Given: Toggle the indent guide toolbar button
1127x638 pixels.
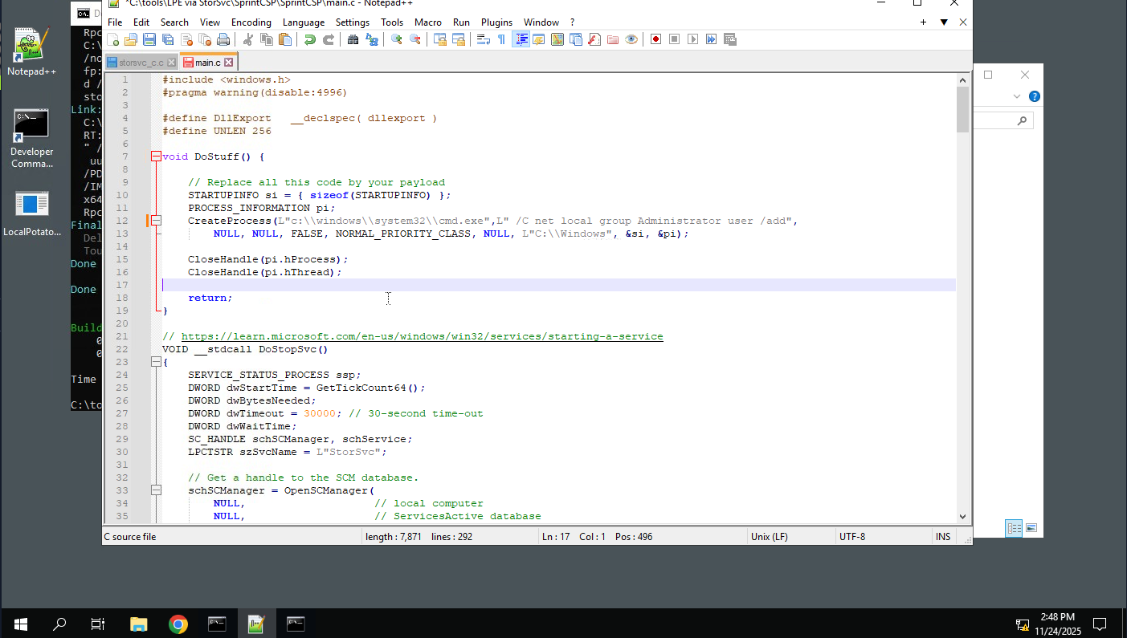Looking at the screenshot, I should click(521, 39).
